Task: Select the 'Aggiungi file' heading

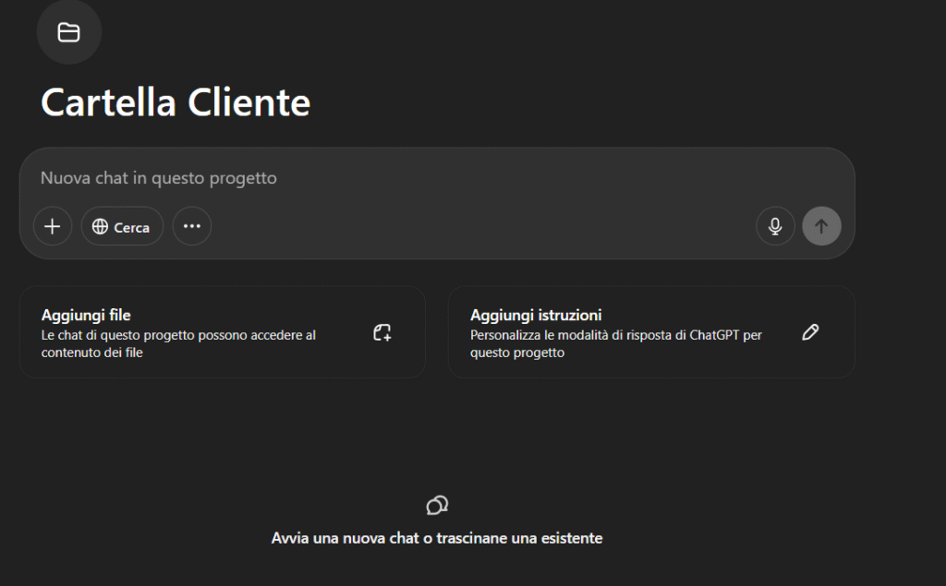Action: (x=86, y=316)
